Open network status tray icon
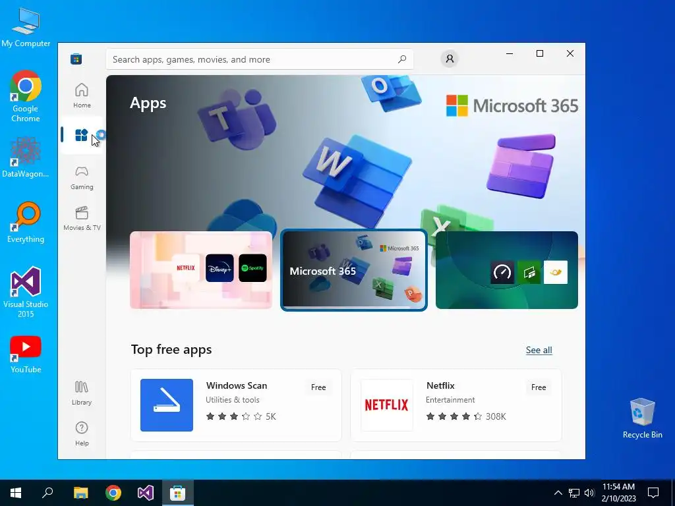 [x=574, y=493]
